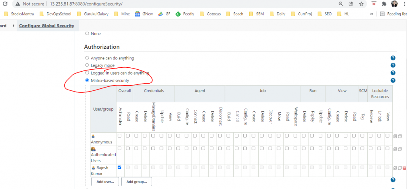The image size is (407, 189).
Task: Expand hidden bookmarks with the chevron
Action: (371, 14)
